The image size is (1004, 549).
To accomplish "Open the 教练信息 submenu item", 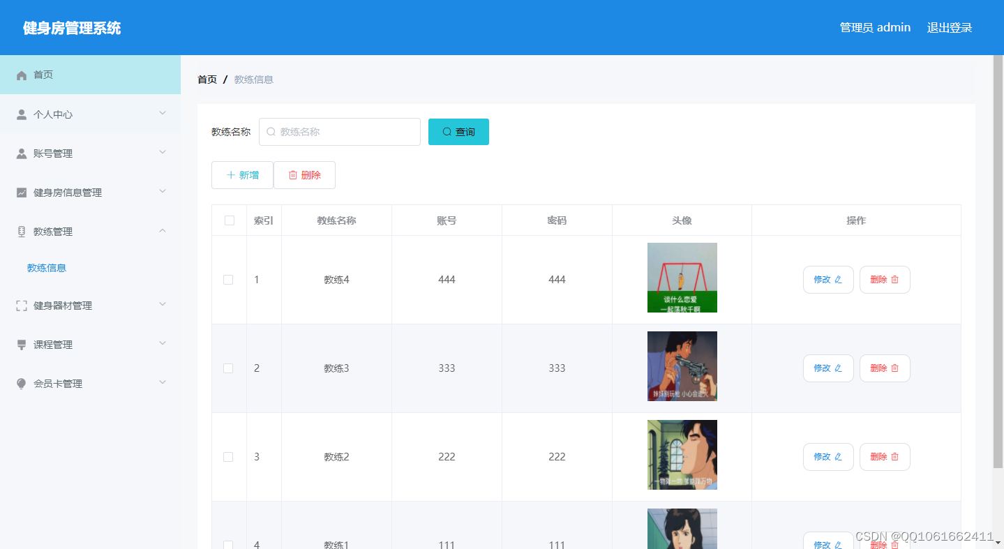I will pyautogui.click(x=46, y=267).
